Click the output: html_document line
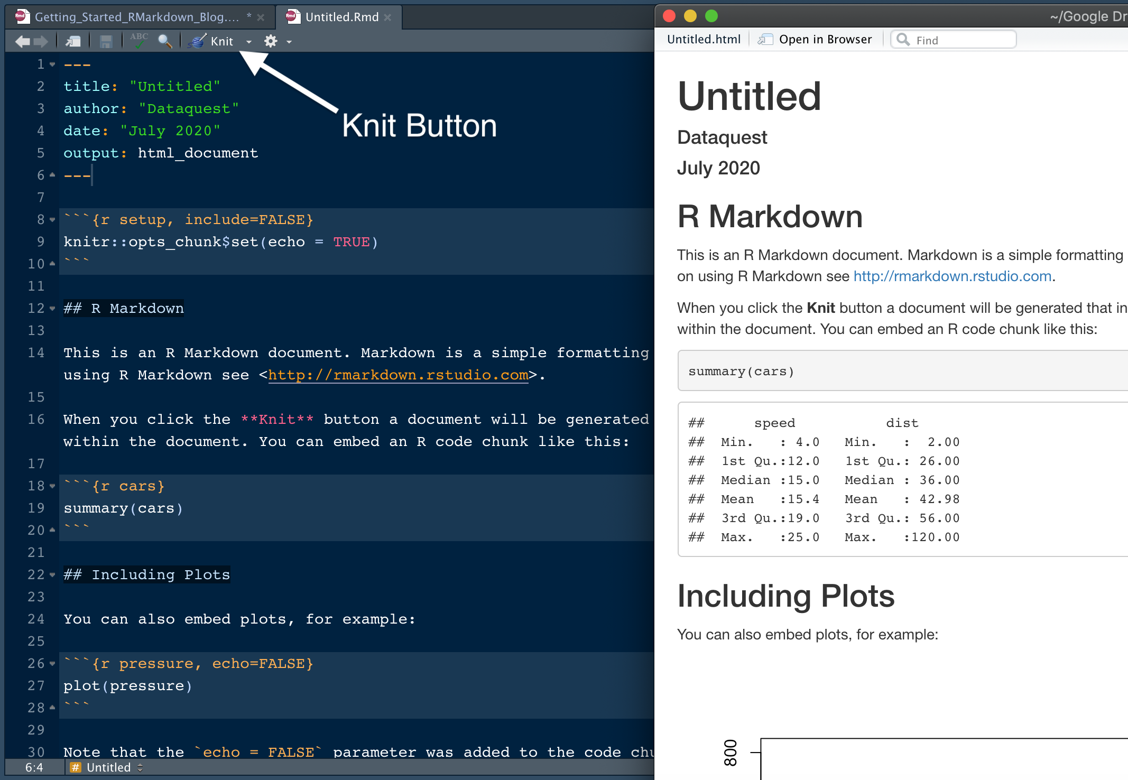This screenshot has height=780, width=1128. [x=161, y=153]
